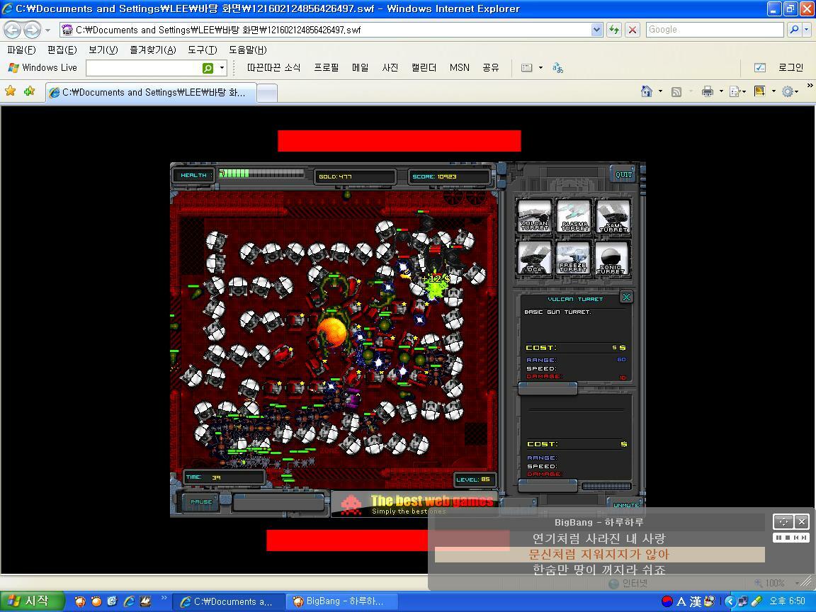Select the Freeze Turret build icon
Screen dimensions: 816x612
(x=574, y=258)
